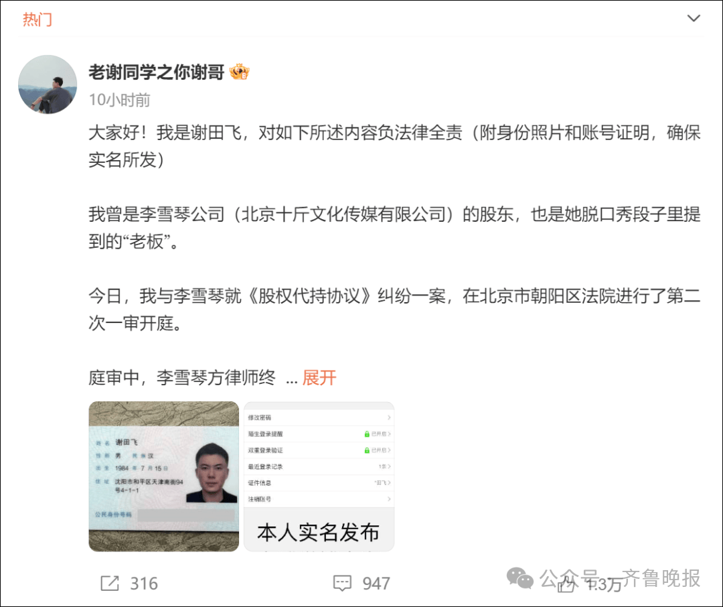Image resolution: width=723 pixels, height=607 pixels.
Task: Click the 10小时前 timestamp
Action: pos(119,100)
